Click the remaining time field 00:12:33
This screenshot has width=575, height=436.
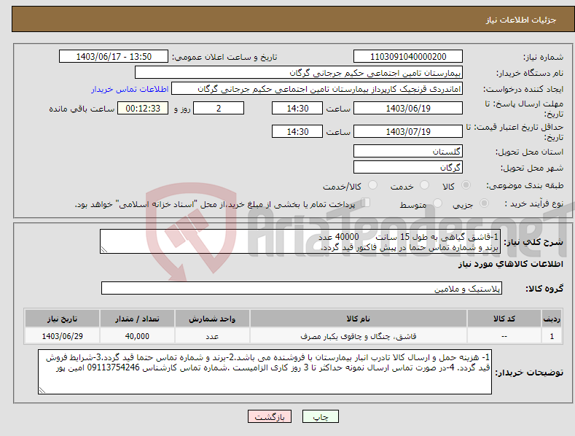143,108
